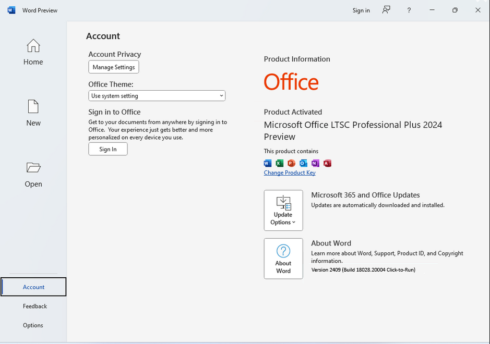Follow the Change Product Key link
This screenshot has height=344, width=490.
290,173
